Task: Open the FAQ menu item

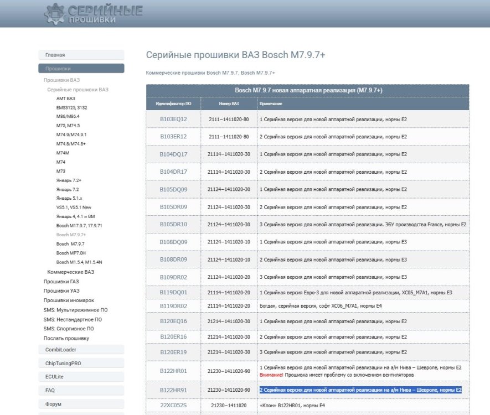Action: click(81, 390)
